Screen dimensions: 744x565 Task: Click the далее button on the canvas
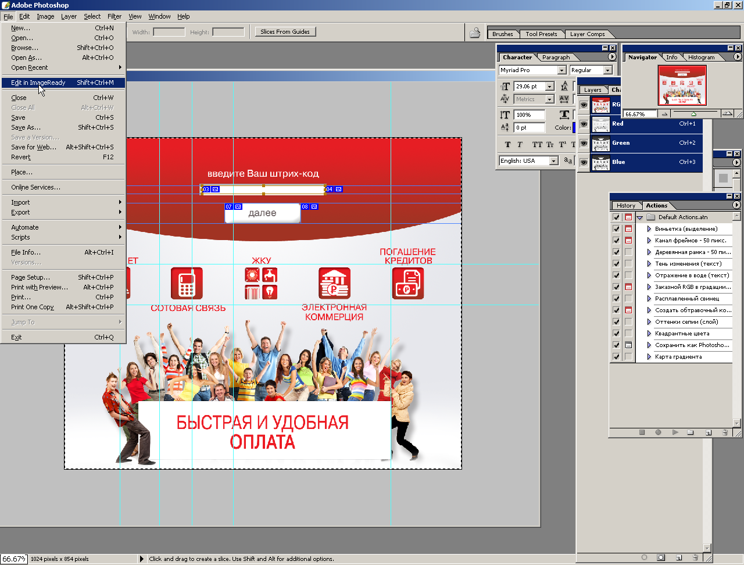click(263, 213)
